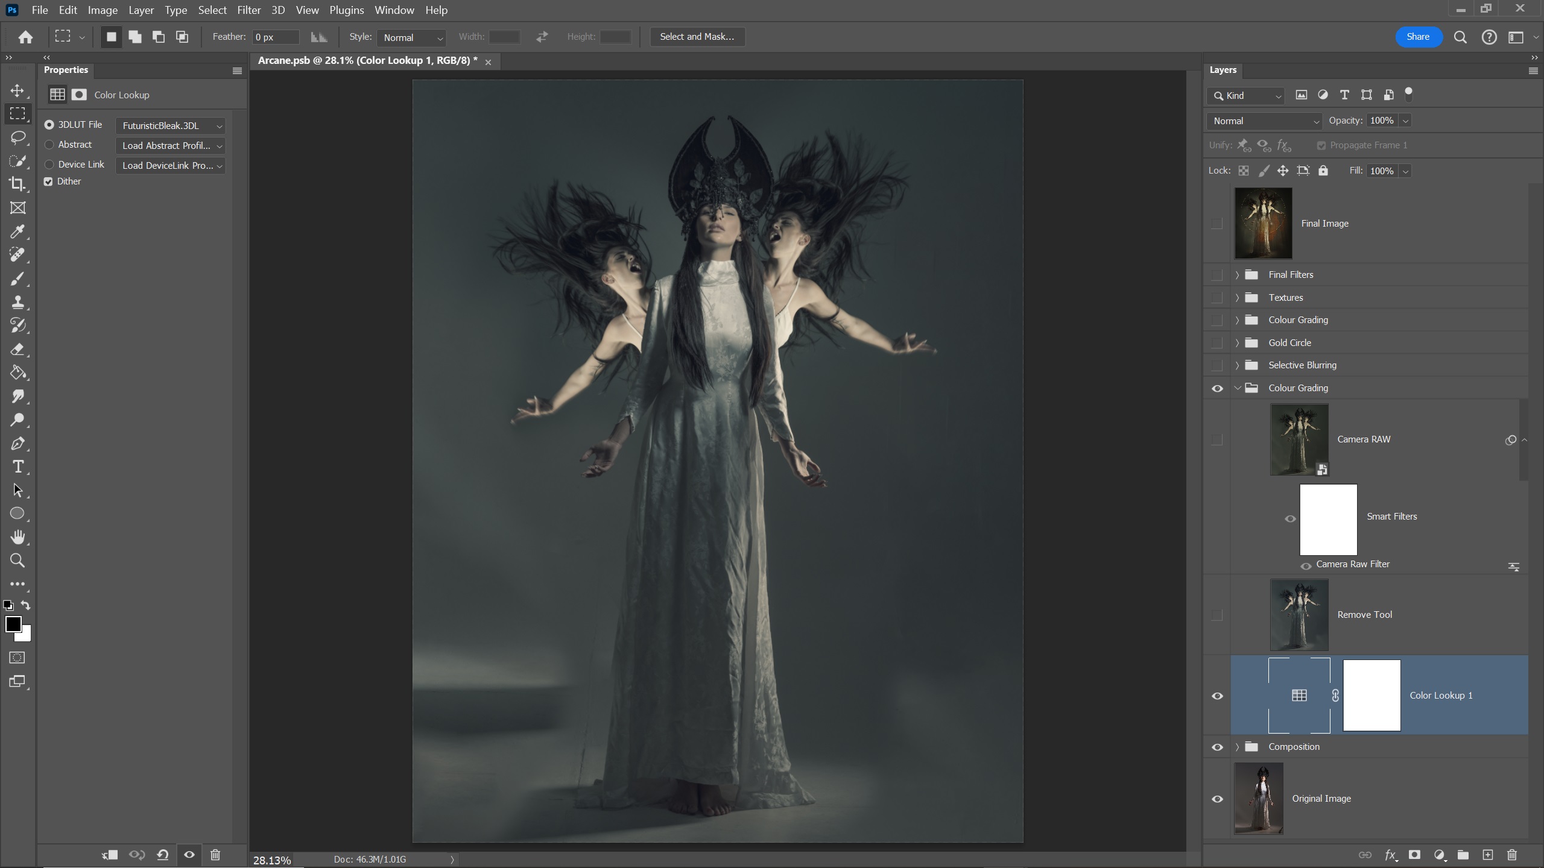The image size is (1544, 868).
Task: Hide the Original Image layer
Action: point(1217,798)
